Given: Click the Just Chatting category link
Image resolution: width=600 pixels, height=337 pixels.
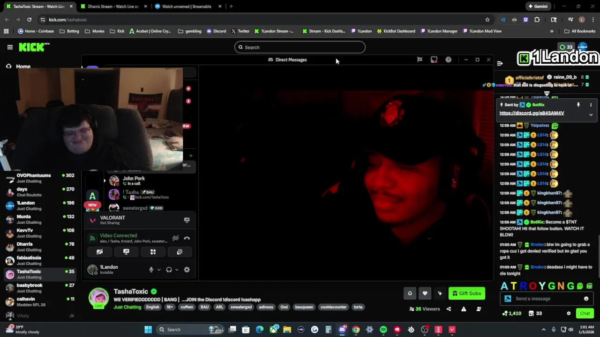Looking at the screenshot, I should (x=127, y=307).
